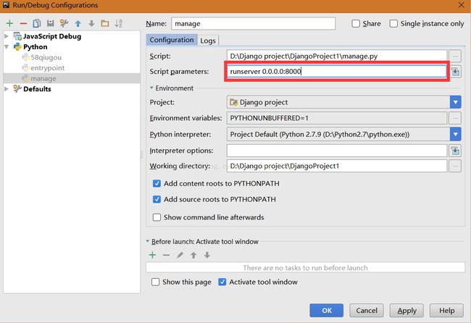Move the before-launch task up

193,255
